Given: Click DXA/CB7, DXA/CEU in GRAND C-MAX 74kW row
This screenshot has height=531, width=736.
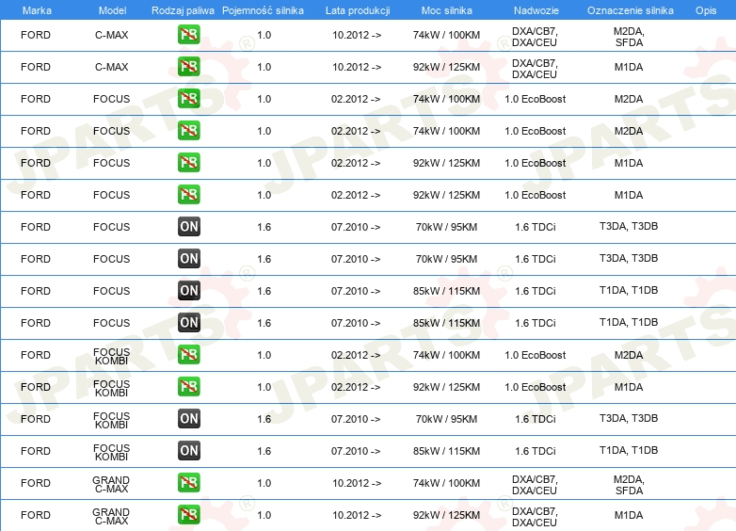Looking at the screenshot, I should pos(535,485).
